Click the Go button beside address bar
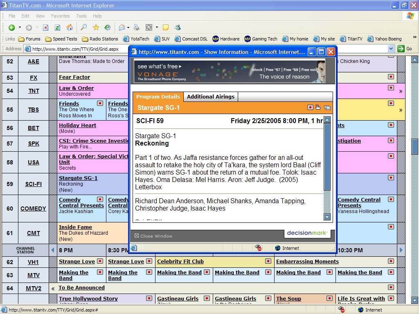The image size is (419, 314). pyautogui.click(x=405, y=49)
